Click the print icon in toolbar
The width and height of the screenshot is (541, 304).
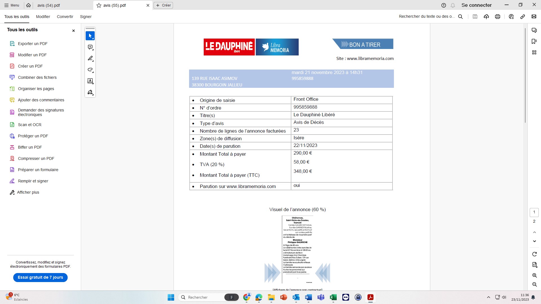(x=498, y=17)
